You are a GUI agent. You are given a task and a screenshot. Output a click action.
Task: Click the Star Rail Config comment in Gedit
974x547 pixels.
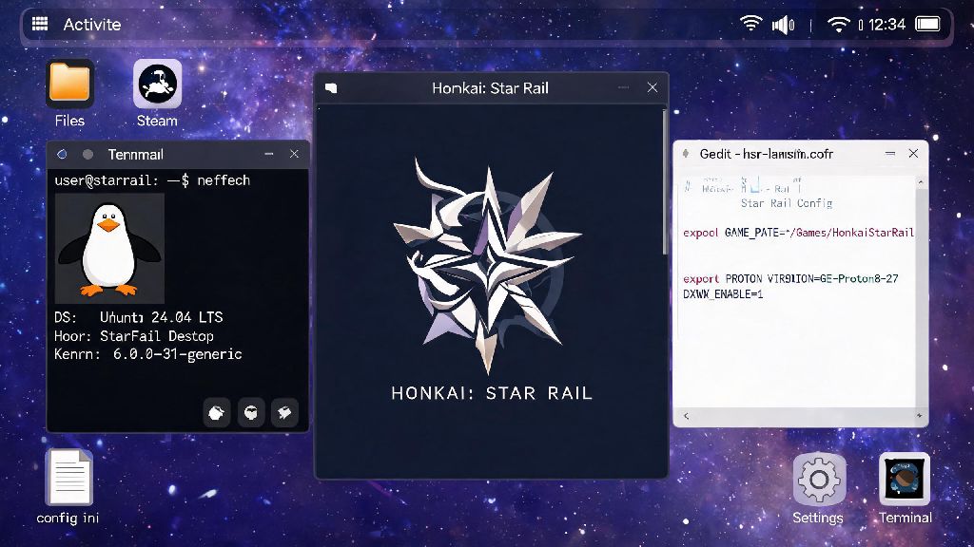pyautogui.click(x=787, y=203)
